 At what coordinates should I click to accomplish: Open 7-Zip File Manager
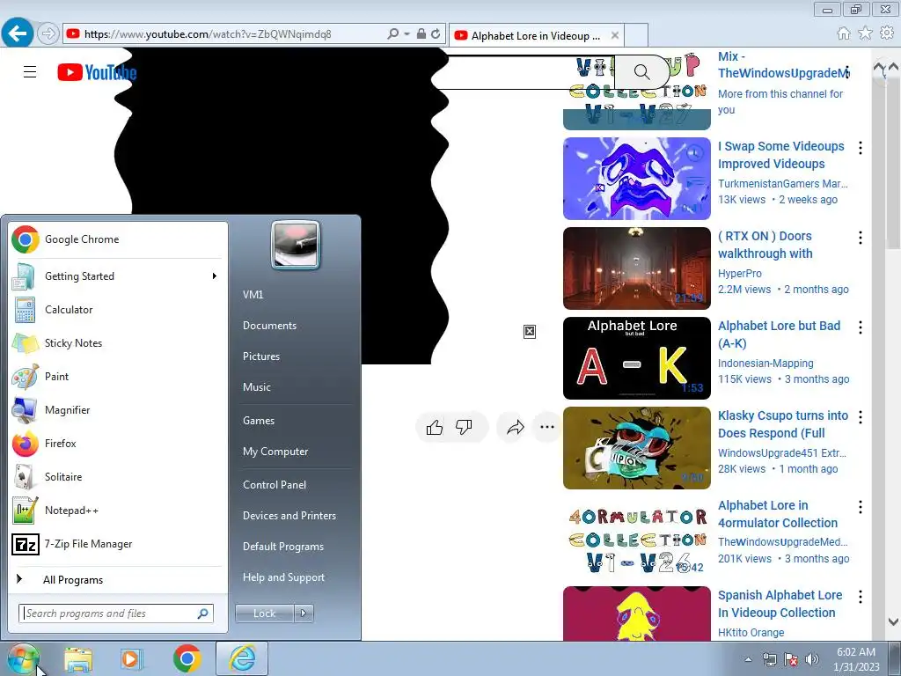point(118,544)
